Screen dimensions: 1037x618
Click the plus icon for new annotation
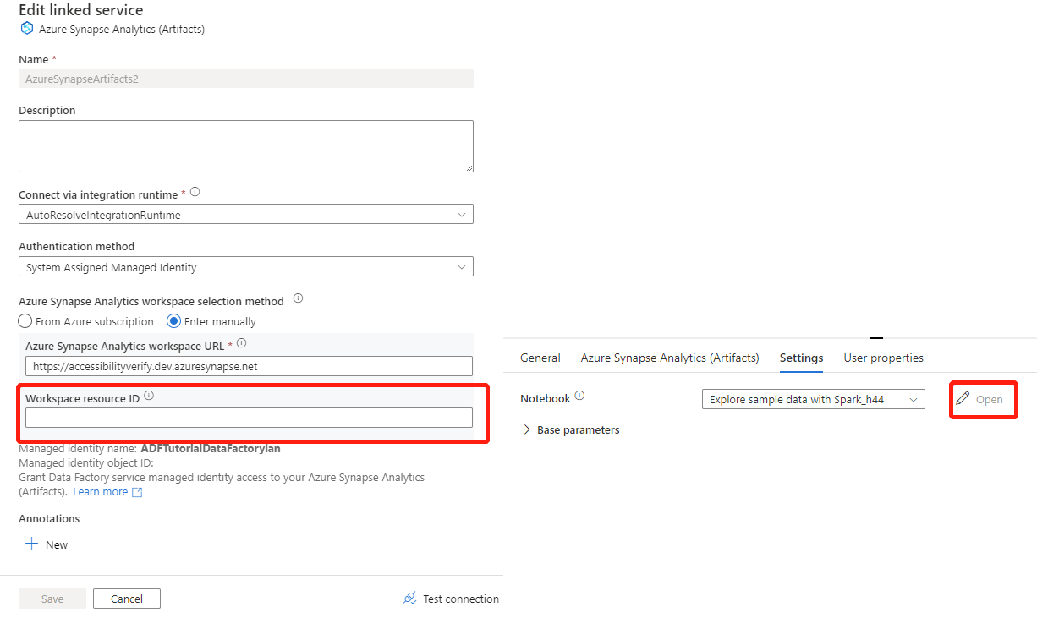click(32, 544)
